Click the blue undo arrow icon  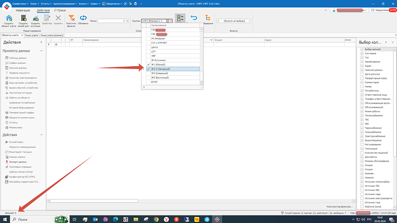(x=194, y=18)
